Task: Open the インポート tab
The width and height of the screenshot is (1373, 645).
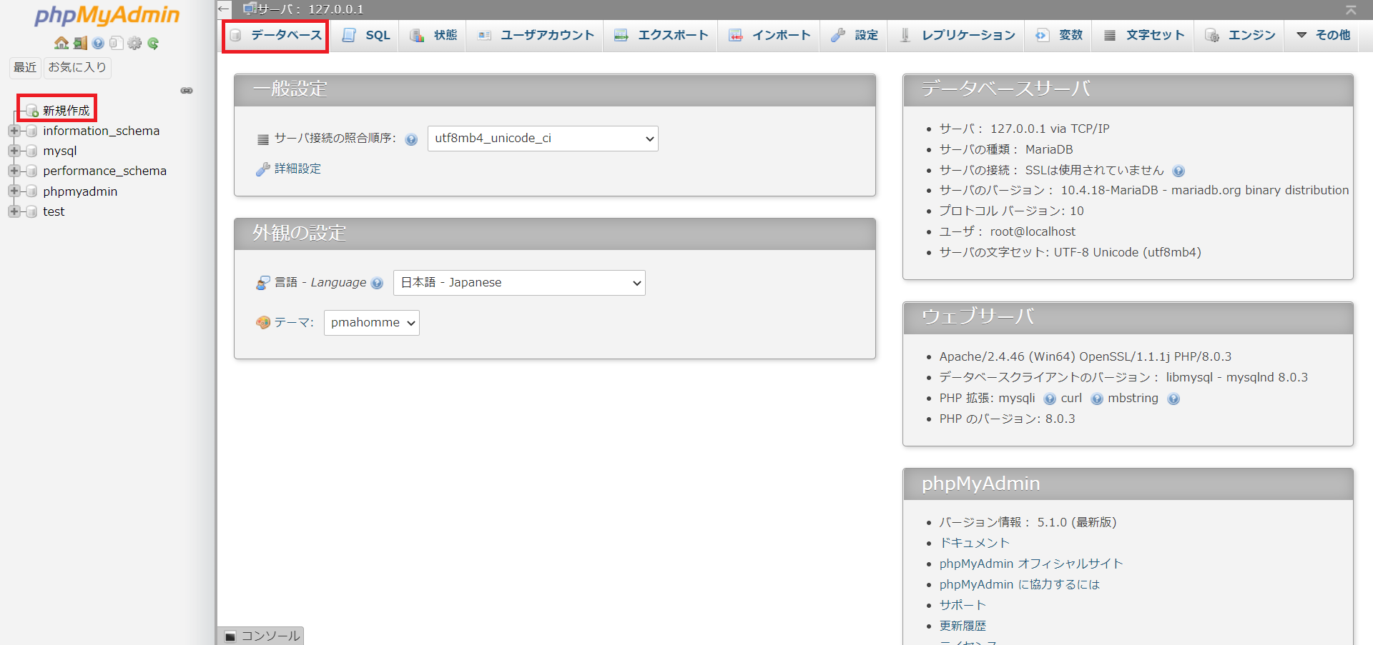Action: click(x=769, y=35)
